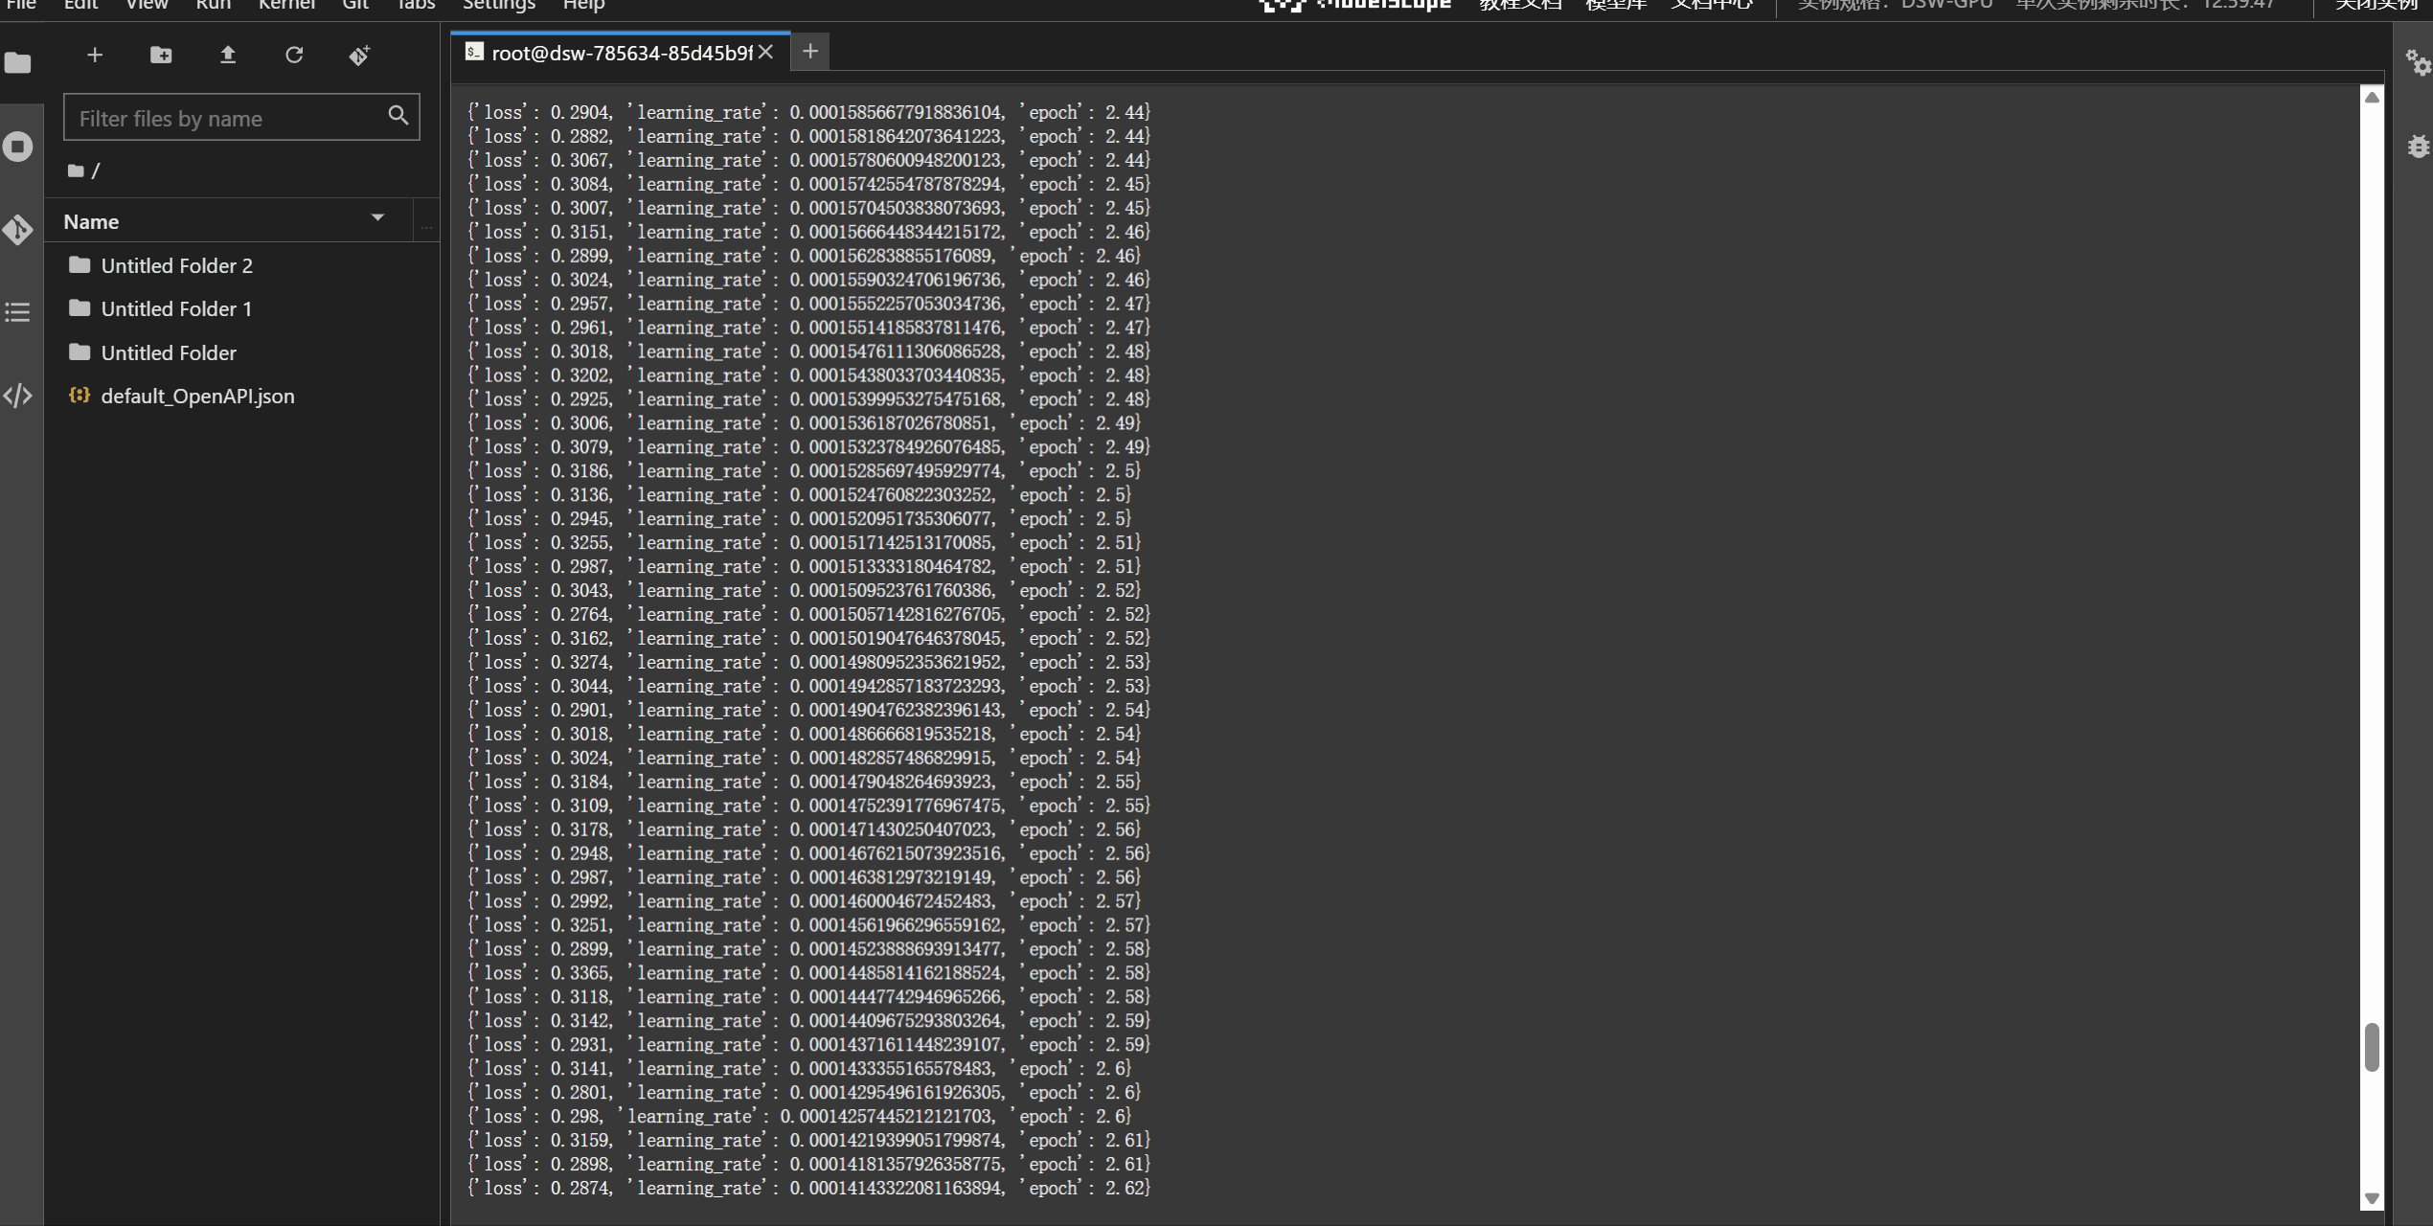Open the code snippets sidebar icon
This screenshot has height=1226, width=2433.
18,396
